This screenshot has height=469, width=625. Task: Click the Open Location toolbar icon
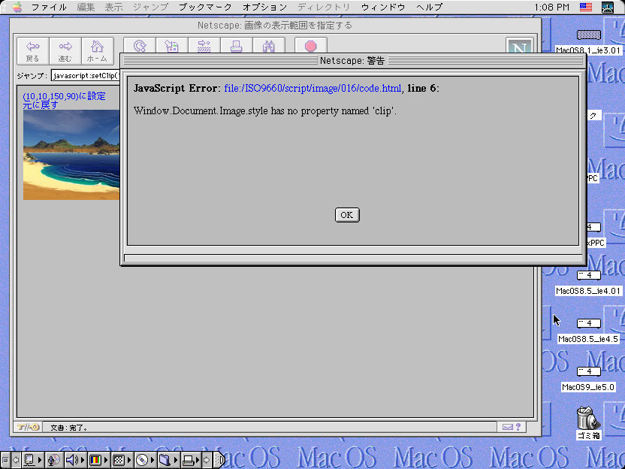coord(204,47)
